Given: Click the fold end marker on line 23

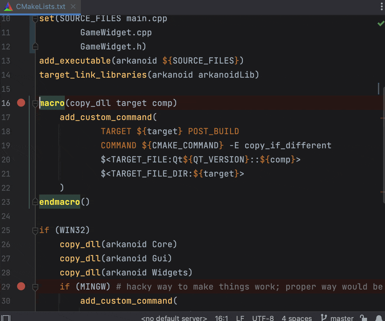Looking at the screenshot, I should tap(35, 202).
